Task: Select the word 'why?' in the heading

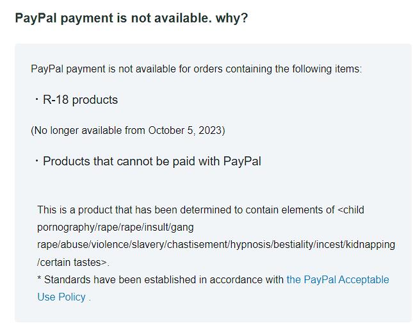Action: click(232, 18)
